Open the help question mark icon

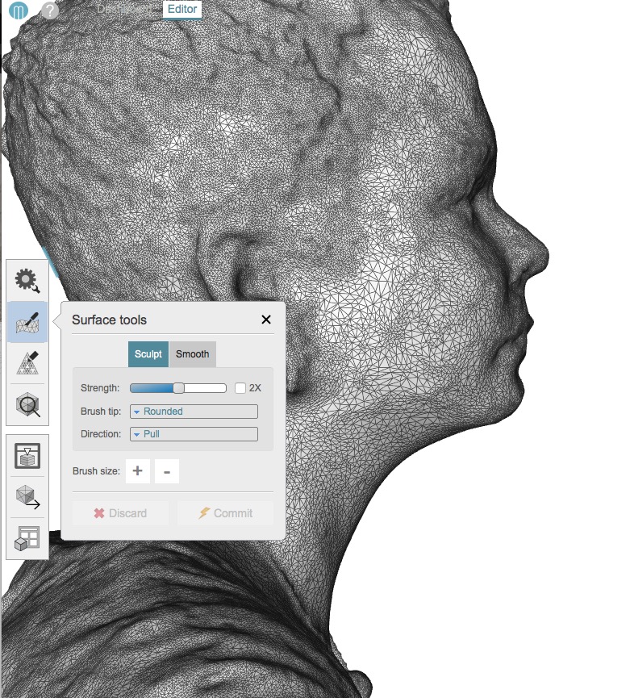pos(50,10)
